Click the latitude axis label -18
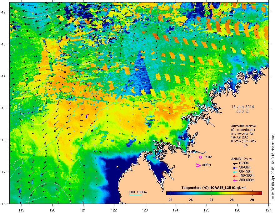 coord(3,204)
